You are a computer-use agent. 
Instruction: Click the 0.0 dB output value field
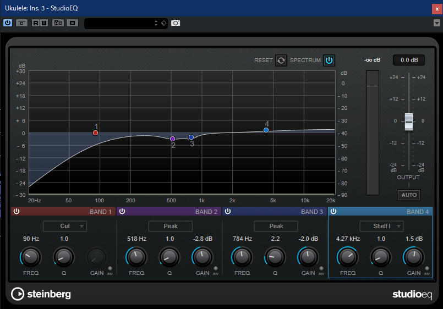click(409, 60)
